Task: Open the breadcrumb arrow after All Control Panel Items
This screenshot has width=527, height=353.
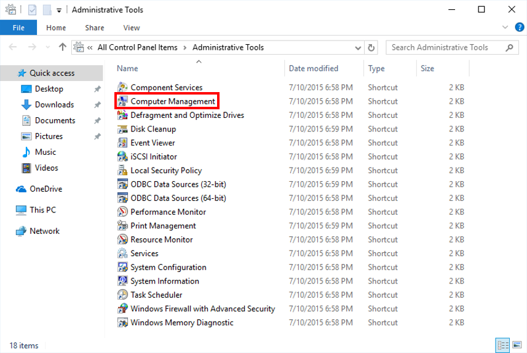Action: [185, 48]
